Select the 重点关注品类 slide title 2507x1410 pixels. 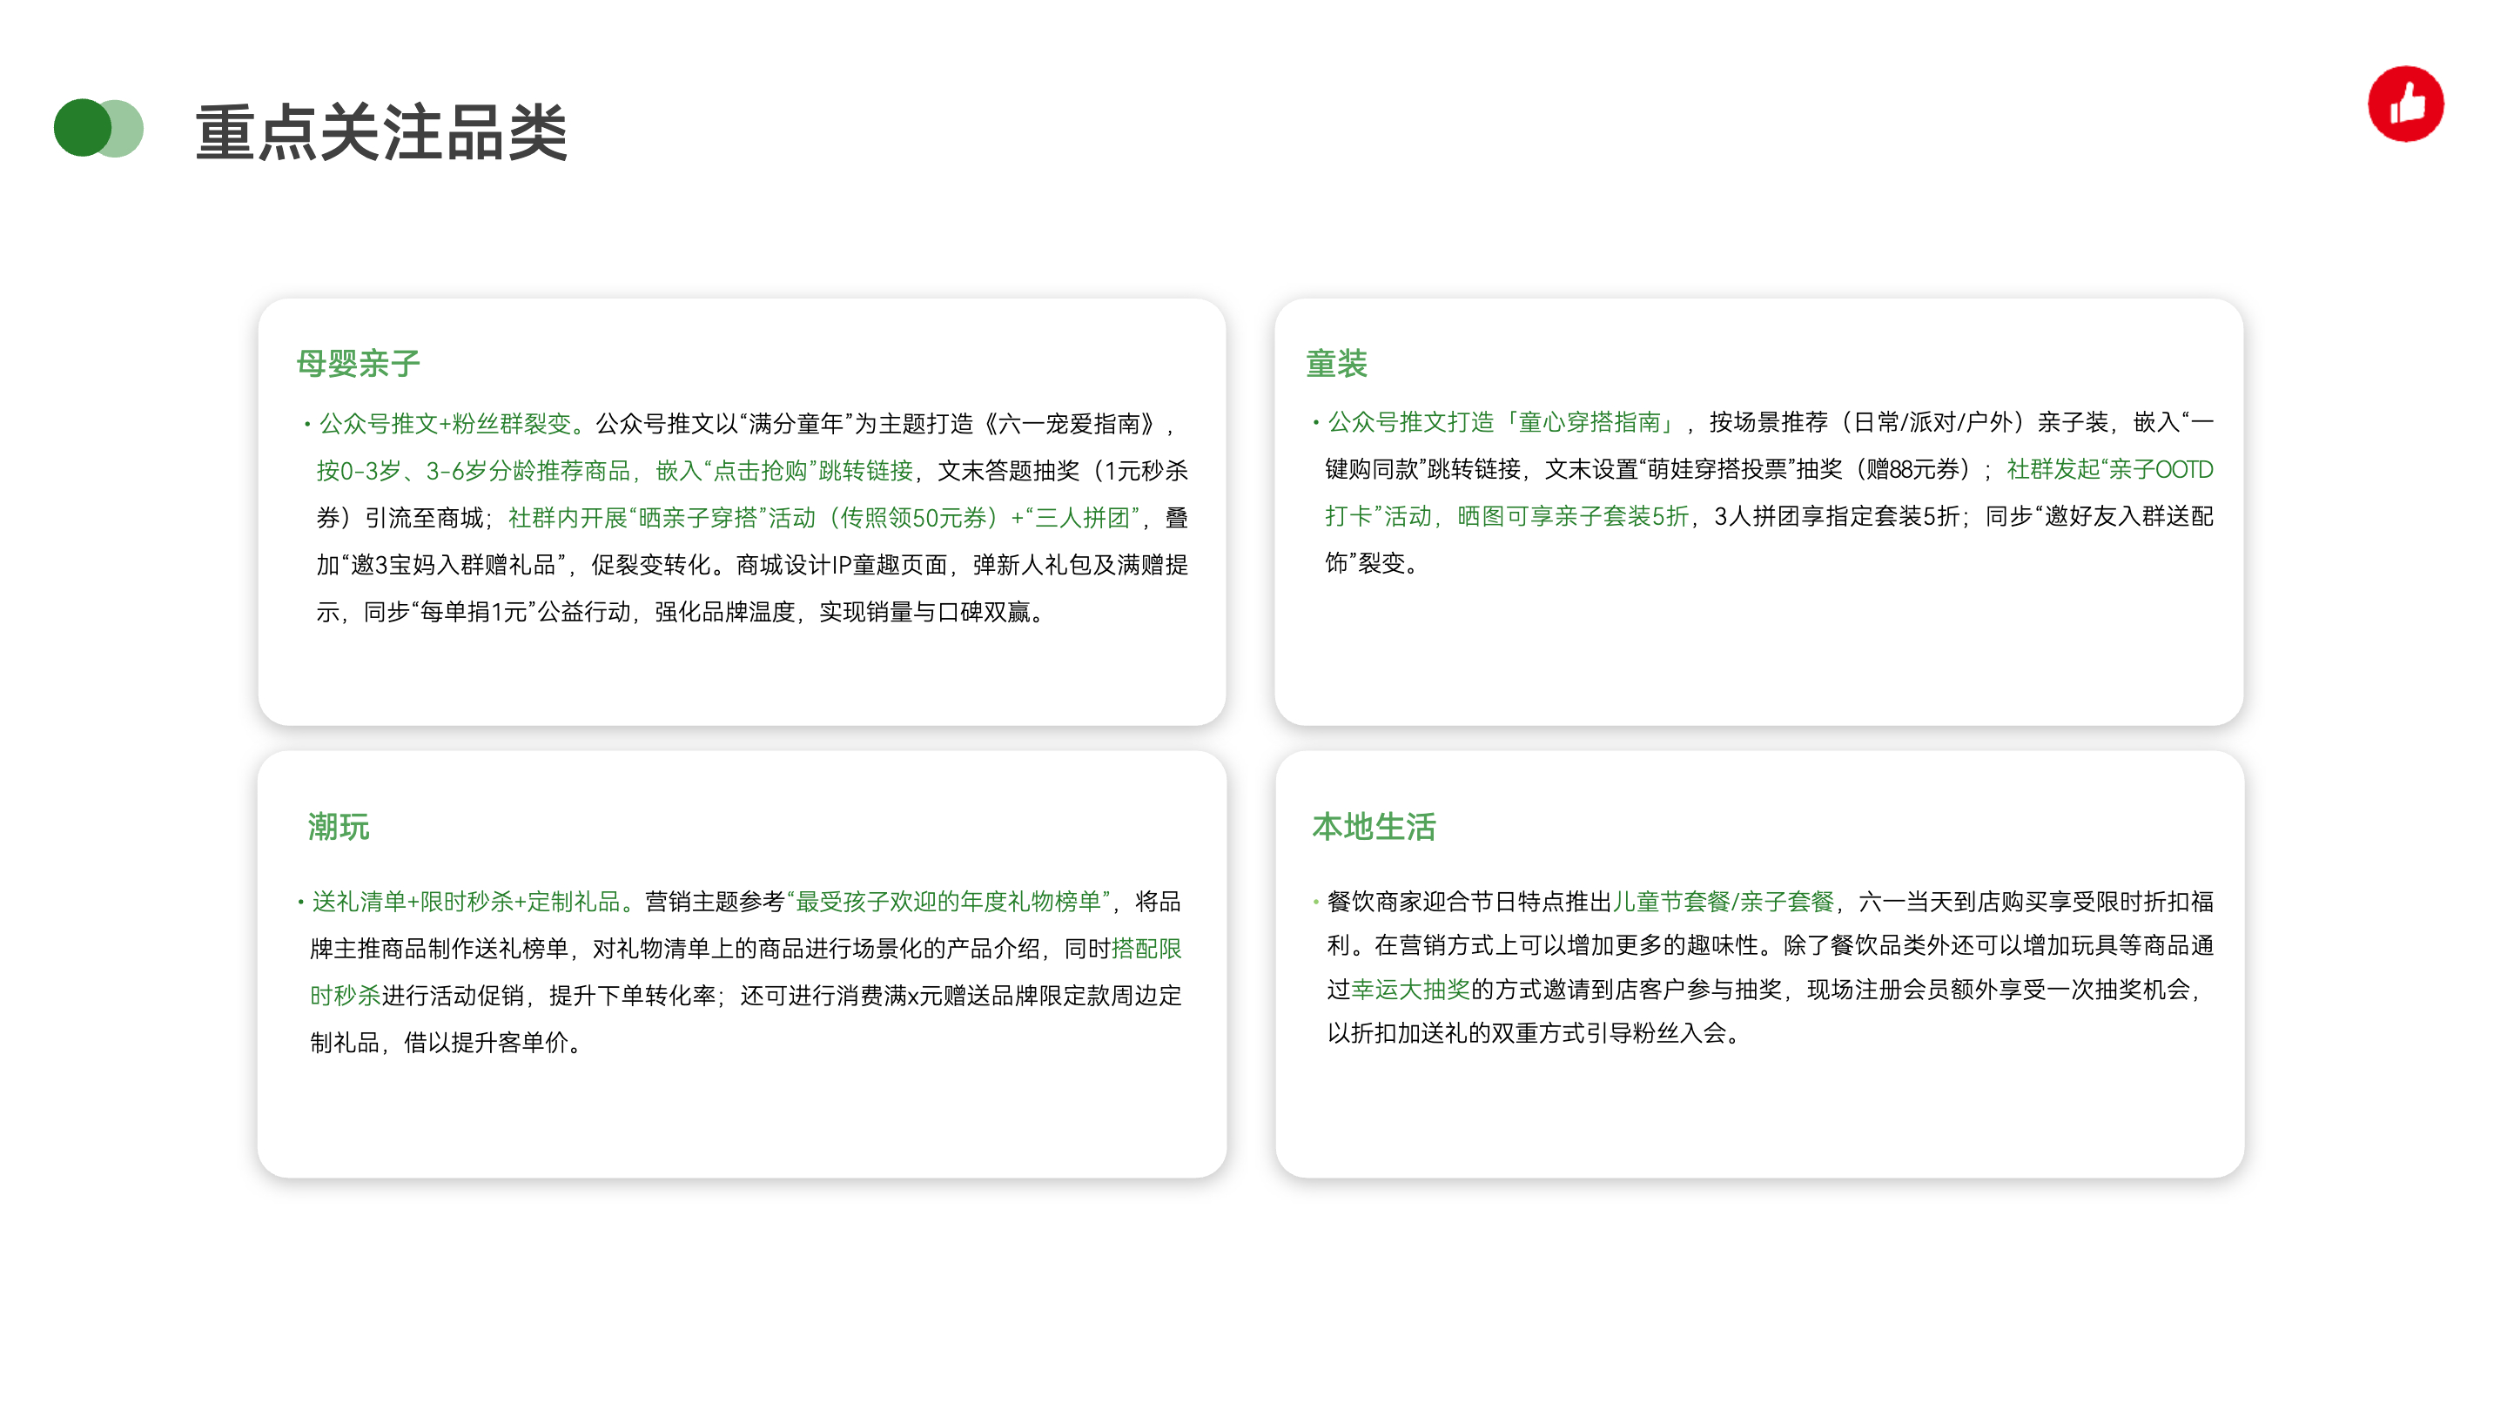pyautogui.click(x=380, y=132)
